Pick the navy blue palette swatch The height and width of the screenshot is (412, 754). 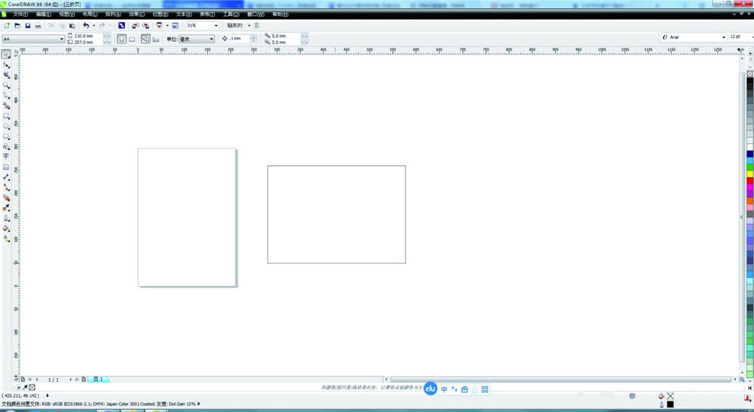coord(749,154)
